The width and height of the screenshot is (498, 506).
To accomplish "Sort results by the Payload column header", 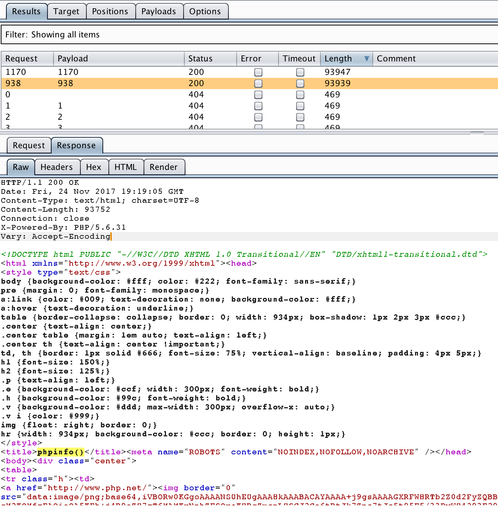I will click(x=73, y=58).
